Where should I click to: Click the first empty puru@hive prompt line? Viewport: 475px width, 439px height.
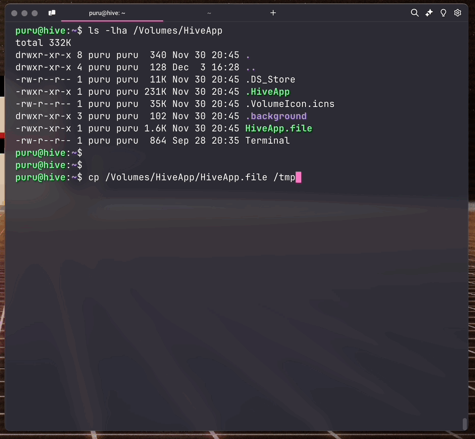(49, 153)
